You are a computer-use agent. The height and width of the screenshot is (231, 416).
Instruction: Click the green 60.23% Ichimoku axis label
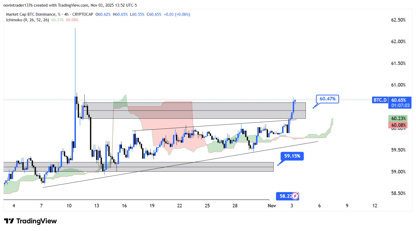[x=398, y=118]
